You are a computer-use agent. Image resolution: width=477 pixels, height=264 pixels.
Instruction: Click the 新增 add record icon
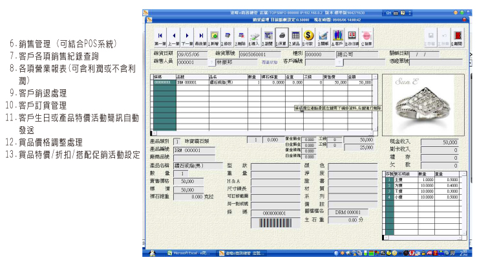(x=214, y=36)
